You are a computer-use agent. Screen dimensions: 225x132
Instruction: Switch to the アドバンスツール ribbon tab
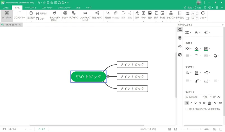pos(64,8)
